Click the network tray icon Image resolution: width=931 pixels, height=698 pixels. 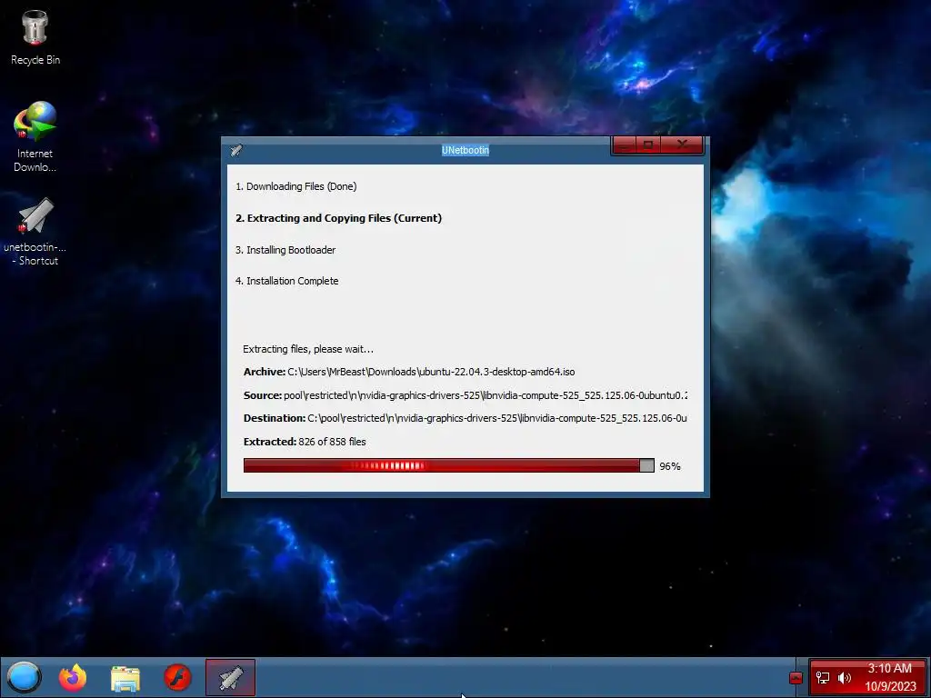pos(823,677)
